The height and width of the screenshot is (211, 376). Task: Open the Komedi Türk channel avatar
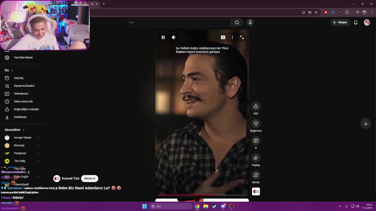(x=57, y=178)
